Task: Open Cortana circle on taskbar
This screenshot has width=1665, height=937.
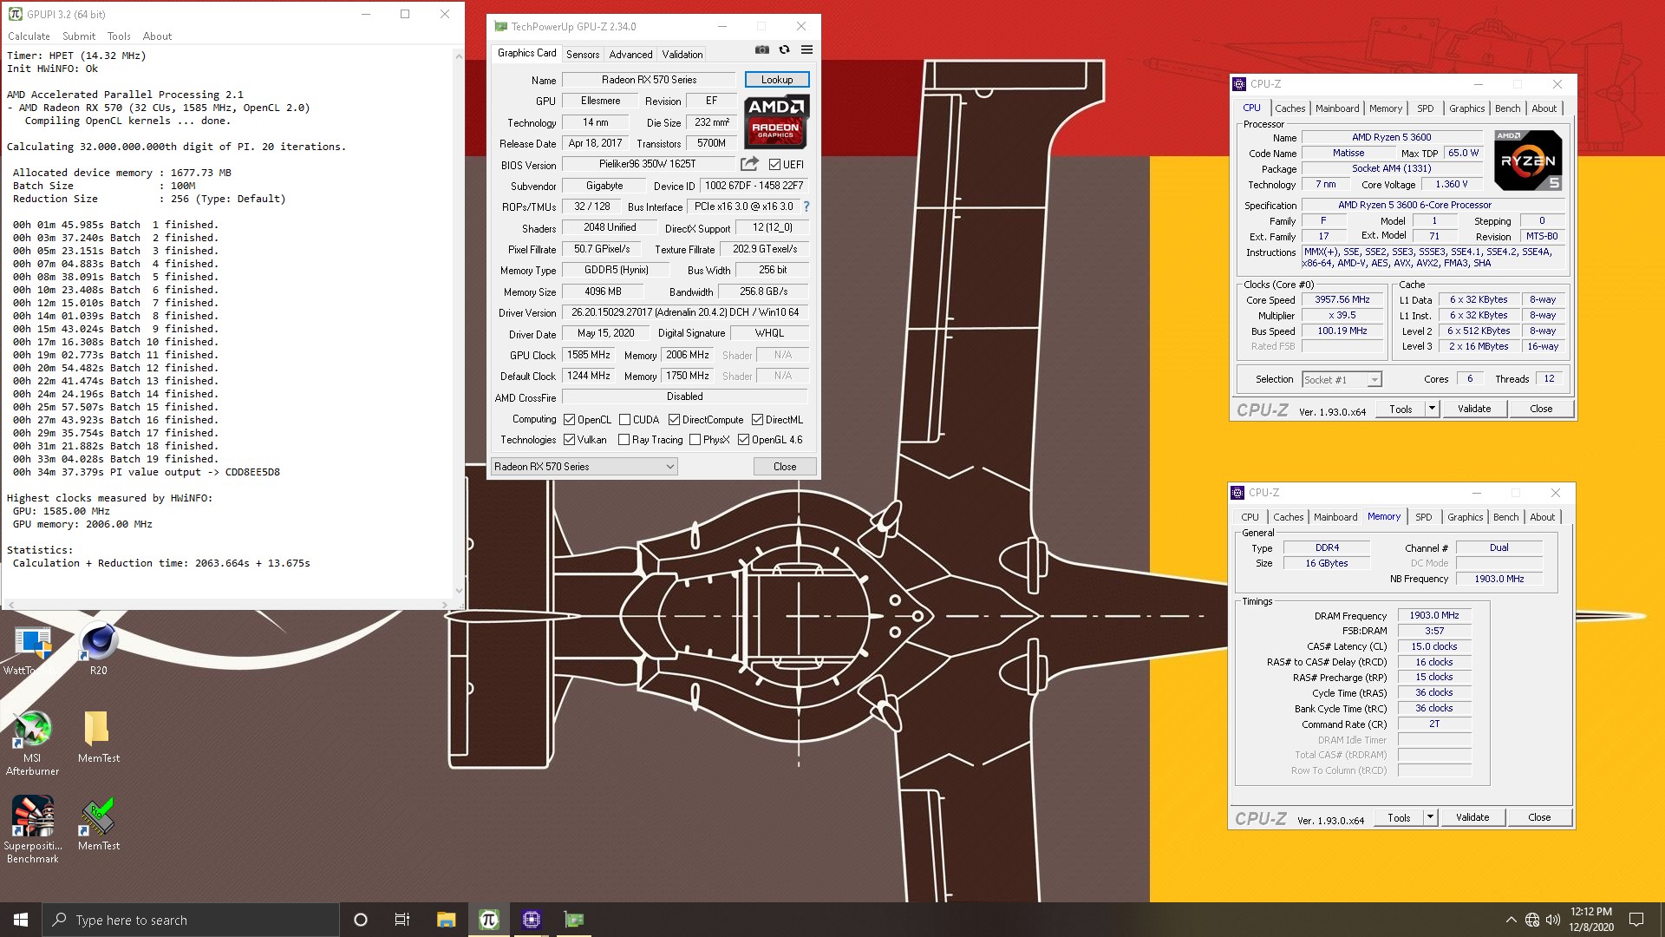Action: pyautogui.click(x=361, y=920)
